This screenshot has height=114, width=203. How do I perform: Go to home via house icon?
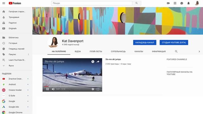pyautogui.click(x=4, y=11)
